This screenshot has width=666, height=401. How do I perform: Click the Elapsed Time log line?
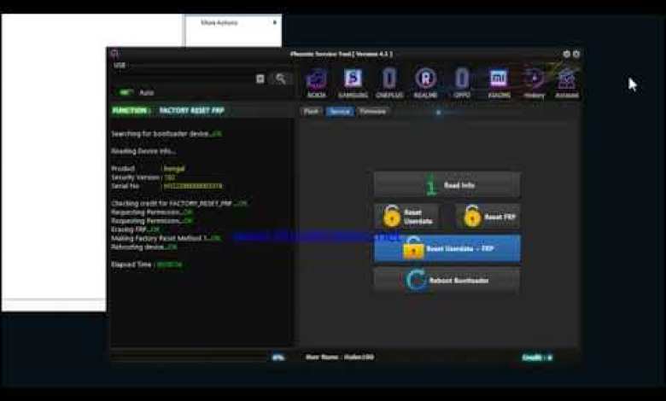tap(147, 264)
